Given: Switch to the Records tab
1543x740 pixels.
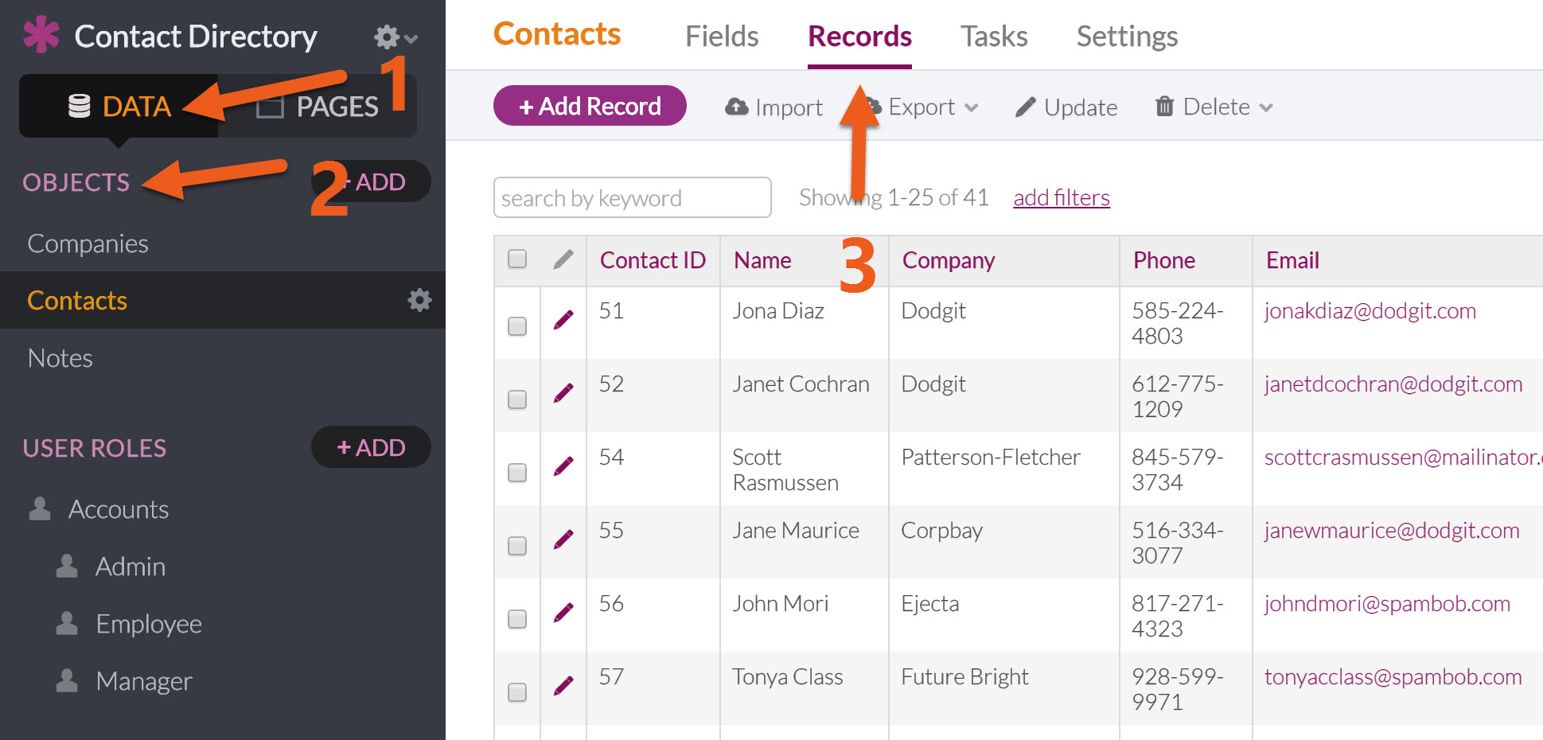Looking at the screenshot, I should (x=859, y=37).
